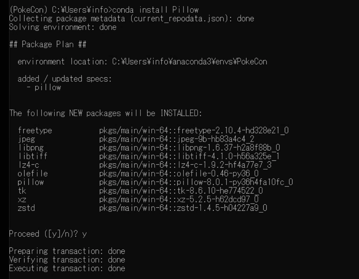Click the lz4-c-1.9.2 package path
359x279 pixels.
click(185, 165)
